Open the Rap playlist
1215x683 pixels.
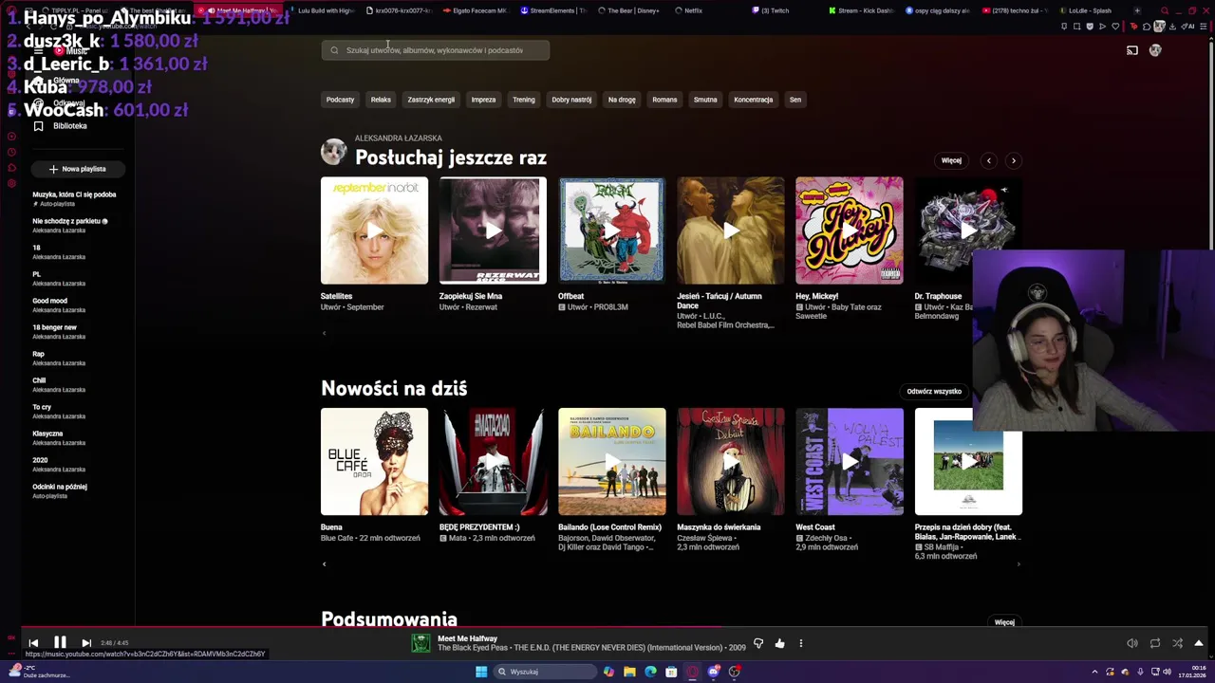tap(59, 358)
